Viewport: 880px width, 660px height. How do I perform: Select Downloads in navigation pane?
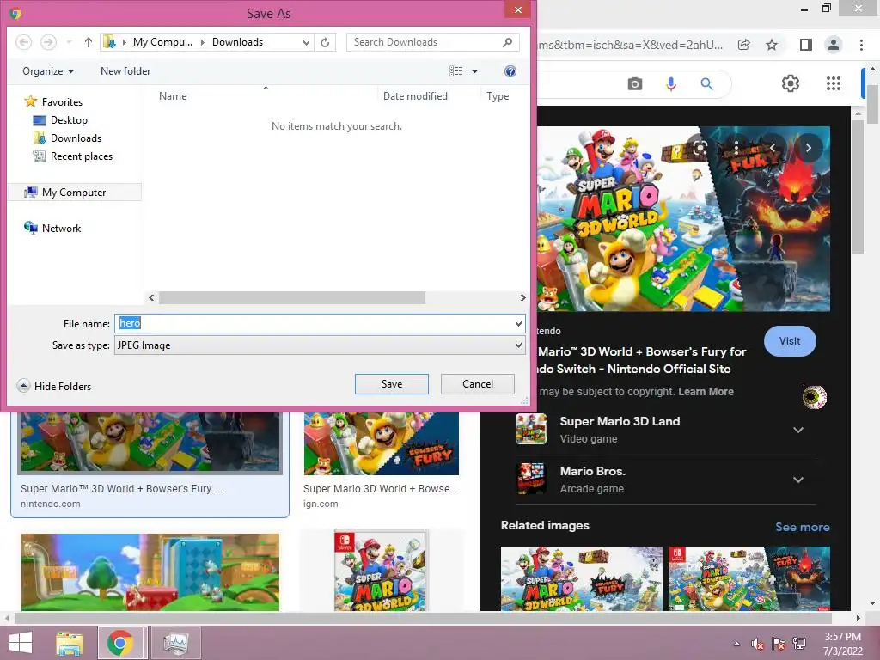pos(67,138)
